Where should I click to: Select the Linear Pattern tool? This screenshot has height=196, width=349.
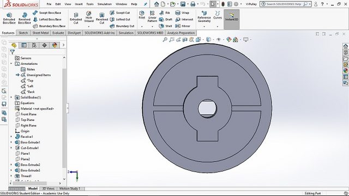pyautogui.click(x=152, y=17)
